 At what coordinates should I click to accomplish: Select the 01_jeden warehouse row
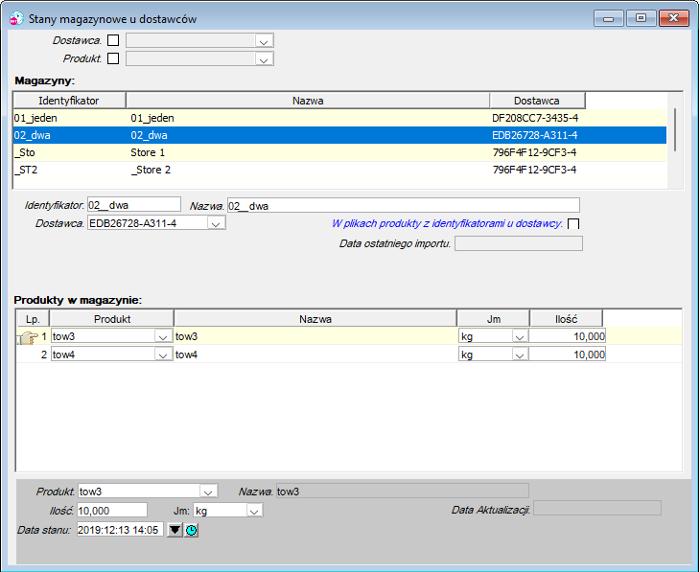(x=339, y=118)
